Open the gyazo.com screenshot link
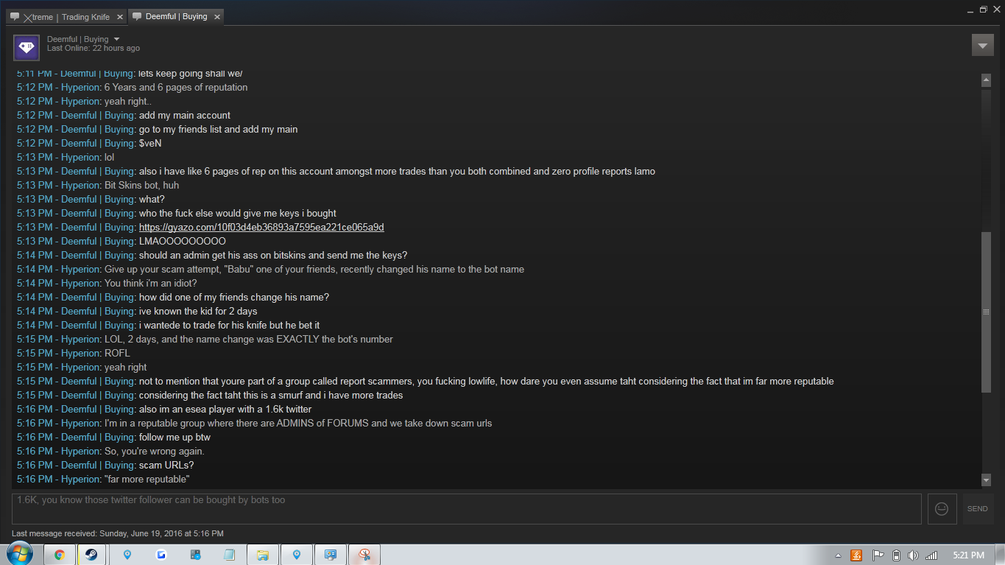The image size is (1005, 565). [261, 227]
